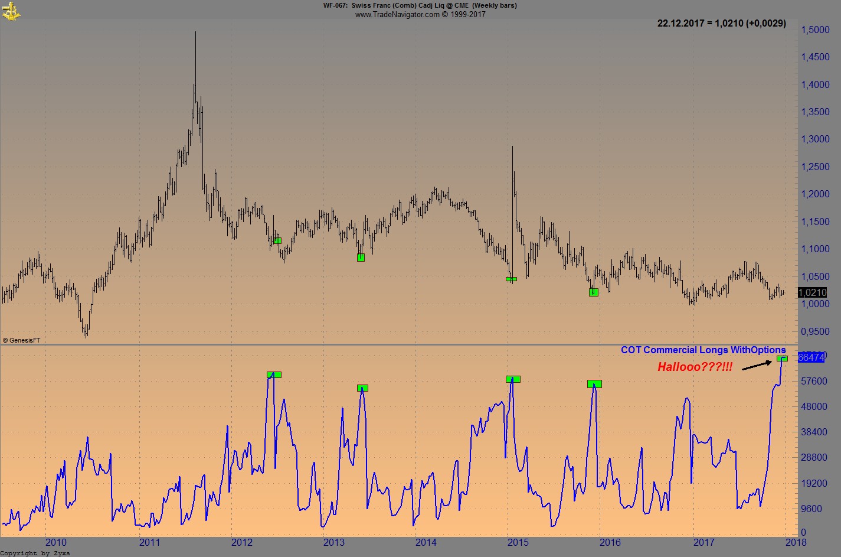
Task: Select the quote readout '22.12.2017 = 1,0210 (+0,0029)'
Action: click(x=722, y=24)
